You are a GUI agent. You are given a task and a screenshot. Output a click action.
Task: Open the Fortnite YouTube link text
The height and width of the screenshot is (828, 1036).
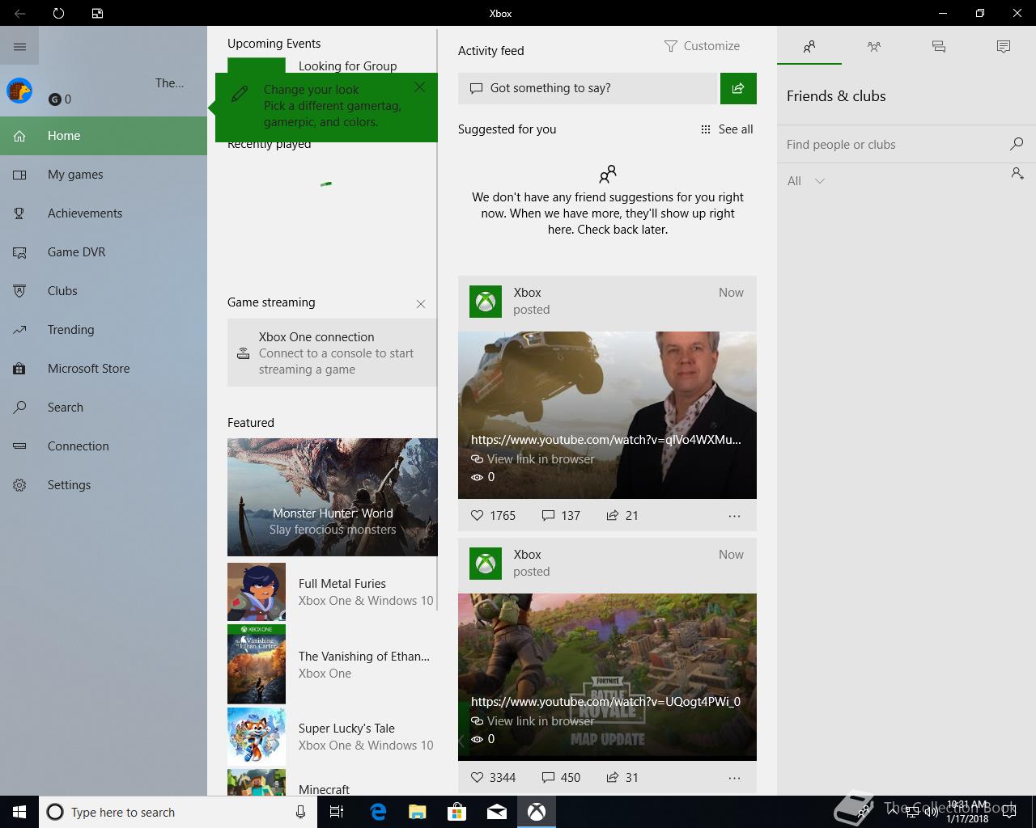tap(605, 702)
